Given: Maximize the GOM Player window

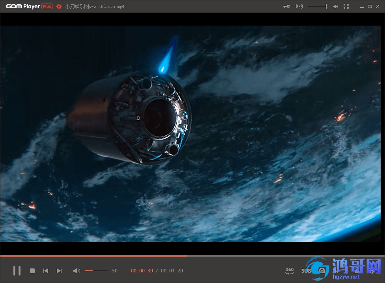Looking at the screenshot, I should [x=370, y=6].
